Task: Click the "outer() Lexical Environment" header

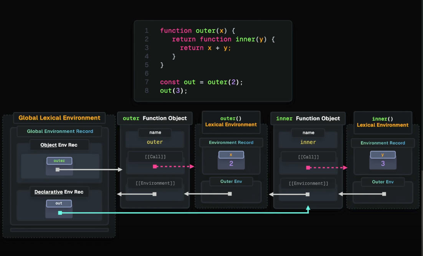Action: click(231, 121)
